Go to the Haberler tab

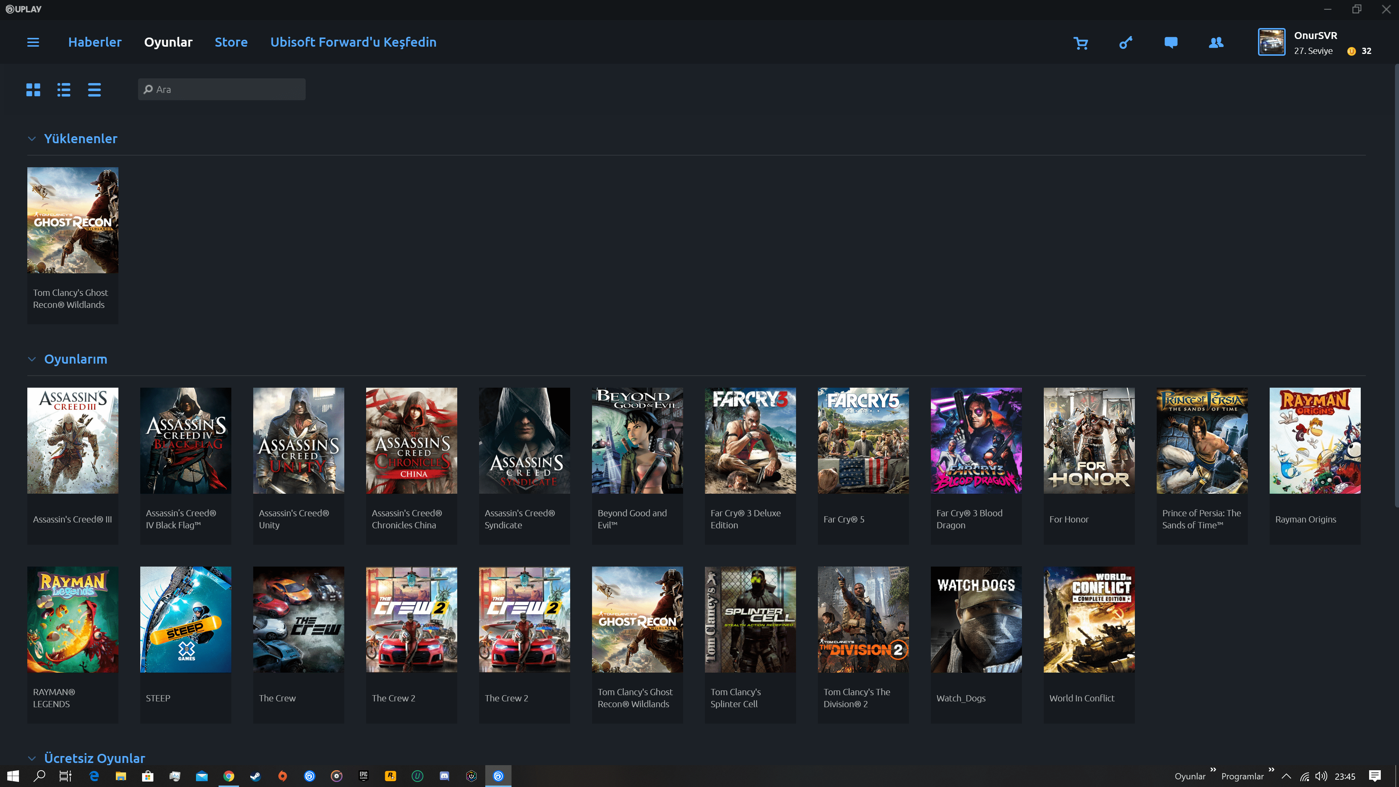coord(94,42)
